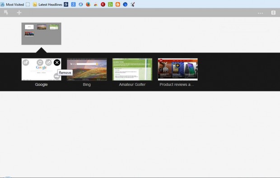280x178 pixels.
Task: Open the green 'h' bookmark icon
Action: [110, 5]
